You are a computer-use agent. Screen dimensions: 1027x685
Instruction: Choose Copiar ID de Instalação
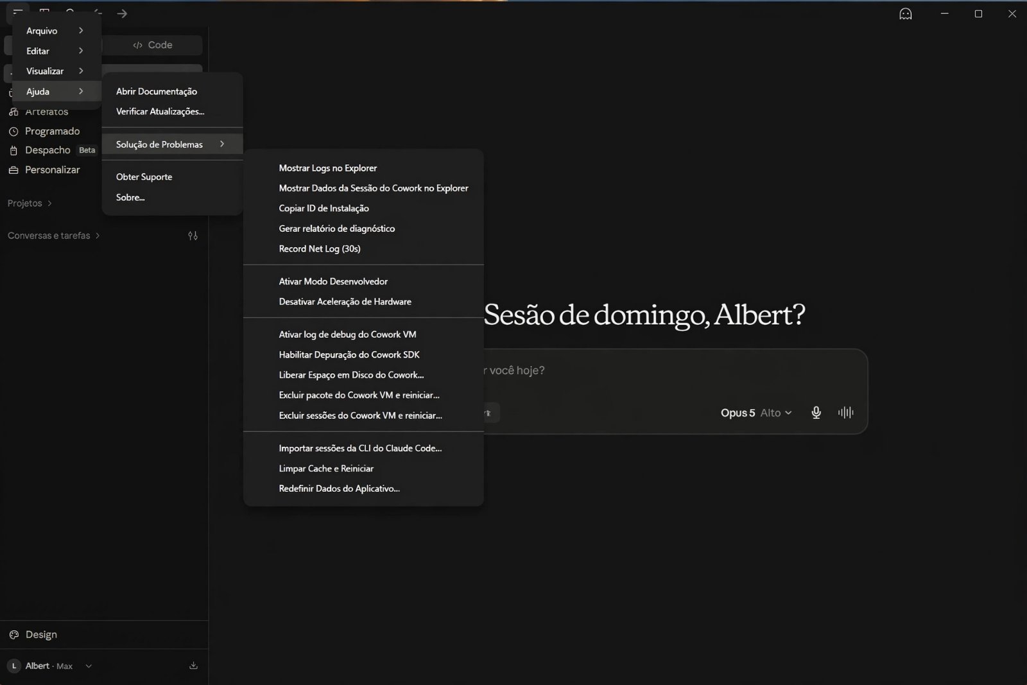pos(363,208)
